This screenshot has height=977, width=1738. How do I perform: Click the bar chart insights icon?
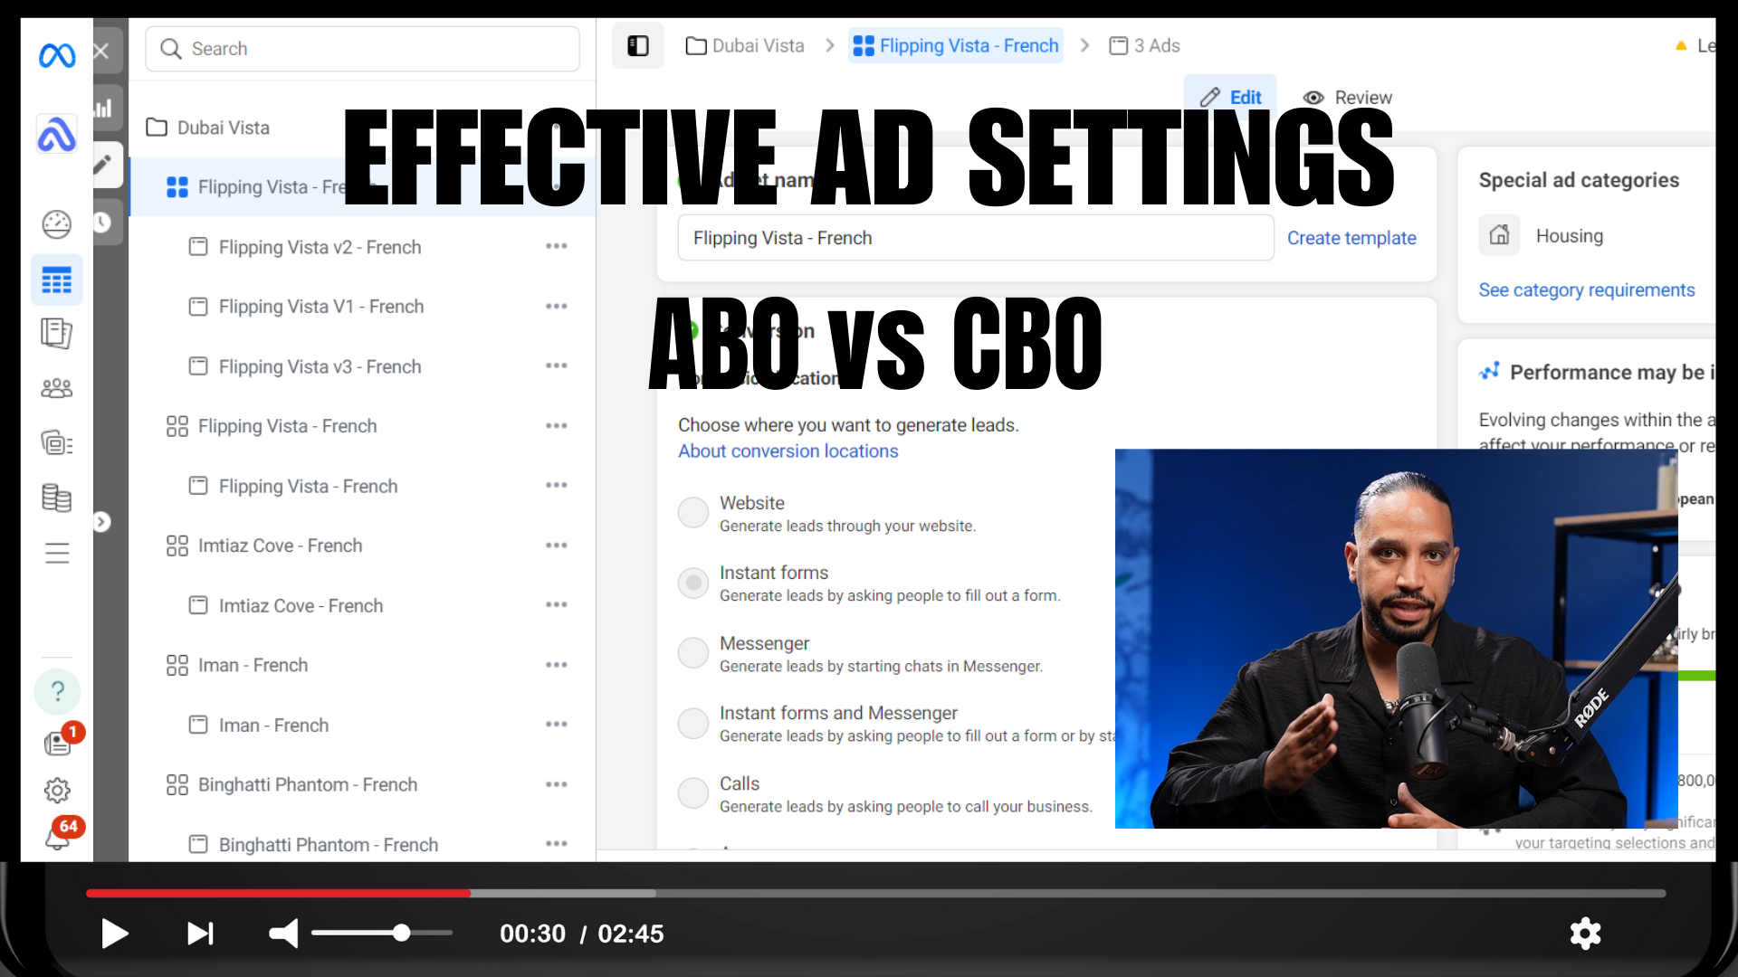tap(103, 108)
